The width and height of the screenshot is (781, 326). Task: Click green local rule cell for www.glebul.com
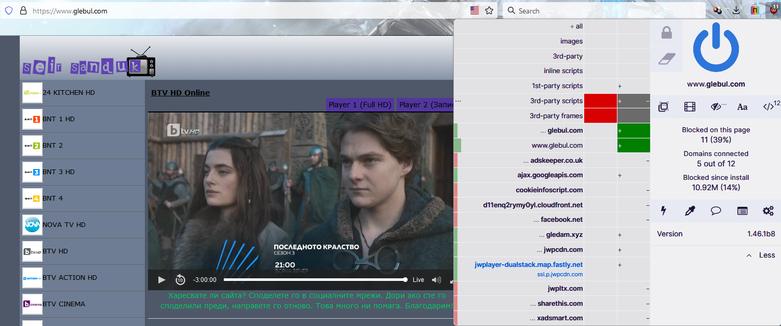tap(634, 146)
